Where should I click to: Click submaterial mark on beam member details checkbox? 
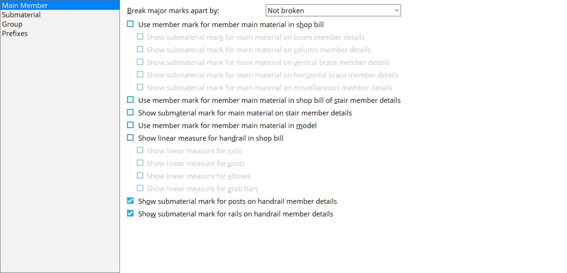tap(140, 37)
